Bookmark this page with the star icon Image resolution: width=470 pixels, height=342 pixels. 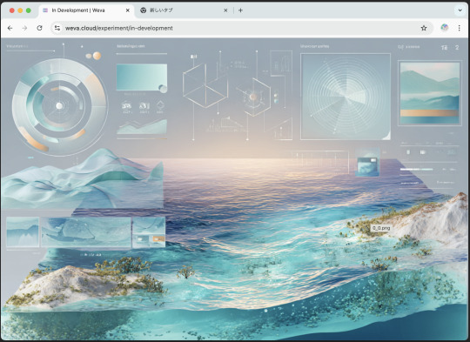click(x=424, y=28)
